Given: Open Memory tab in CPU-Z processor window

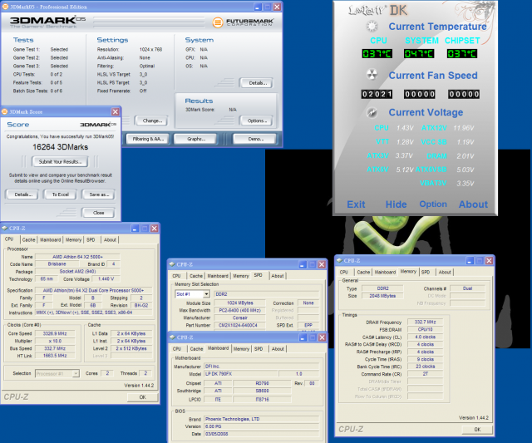Looking at the screenshot, I should point(73,240).
